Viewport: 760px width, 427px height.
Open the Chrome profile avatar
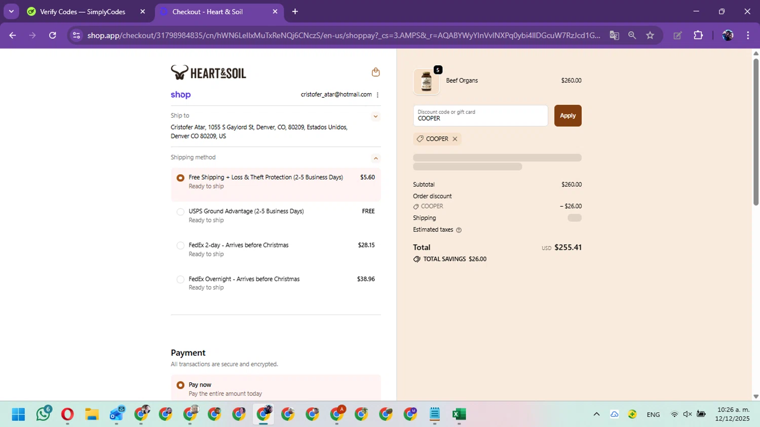tap(728, 35)
